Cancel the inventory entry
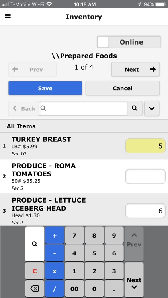This screenshot has height=298, width=168. [123, 88]
